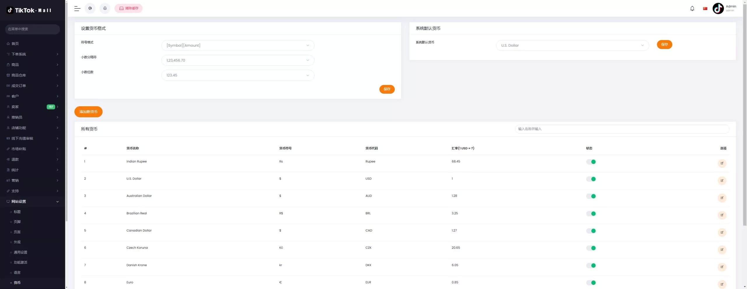
Task: Open the globe website icon in the top bar
Action: [x=90, y=8]
